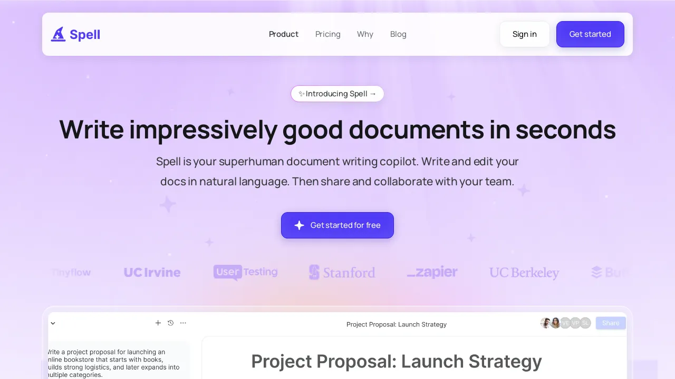The image size is (675, 379).
Task: Click the VE collaborator avatar
Action: coord(565,323)
